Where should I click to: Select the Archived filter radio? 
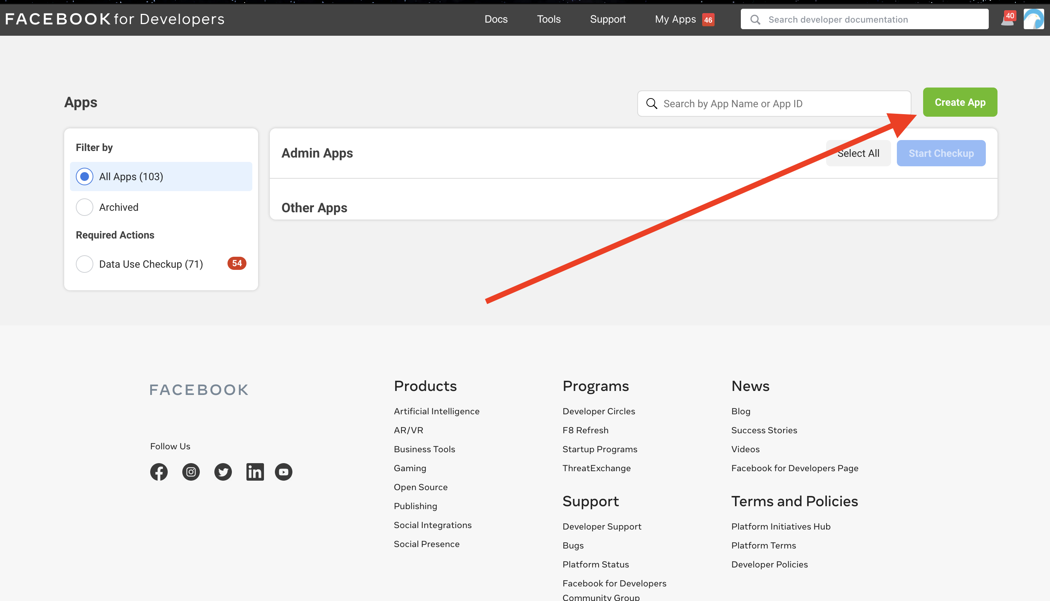[85, 207]
